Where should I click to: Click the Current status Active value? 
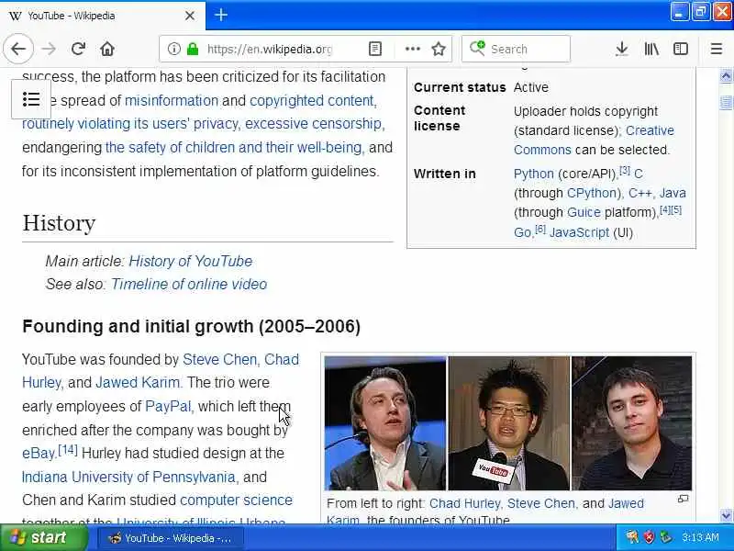click(531, 87)
